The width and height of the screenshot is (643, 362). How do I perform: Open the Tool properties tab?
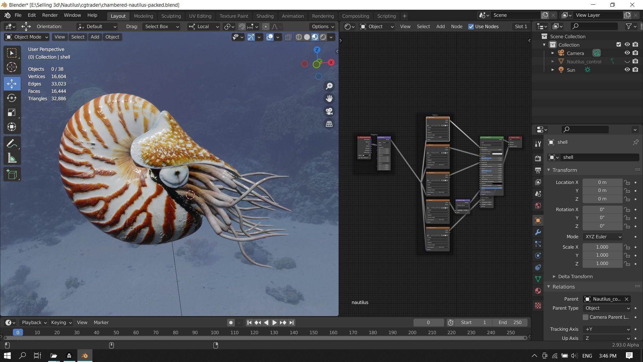538,144
